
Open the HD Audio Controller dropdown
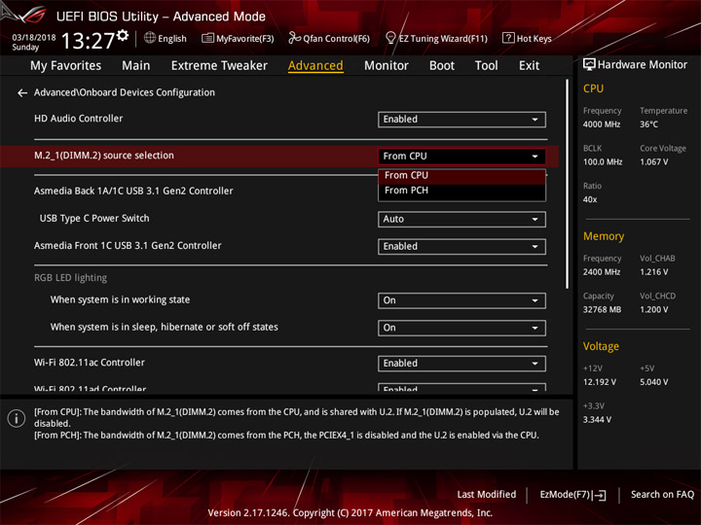461,120
